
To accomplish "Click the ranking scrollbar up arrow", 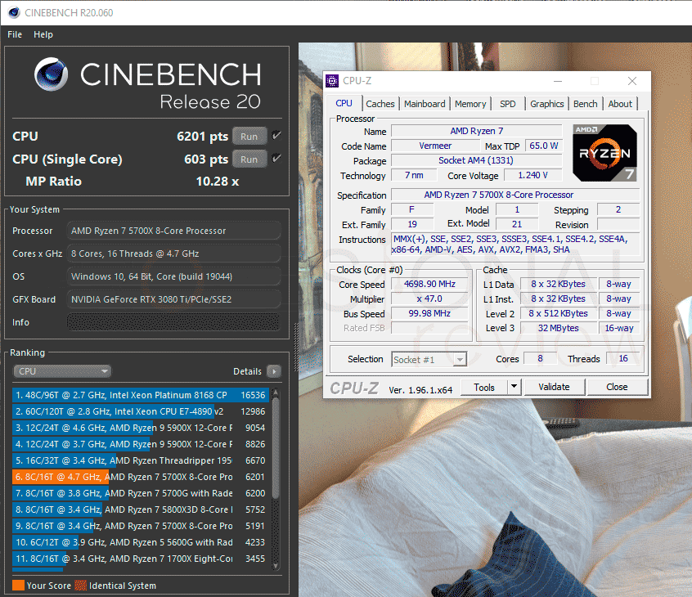I will (276, 392).
